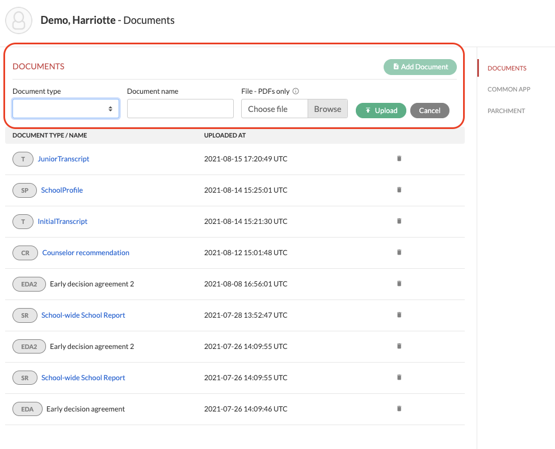Open the SchoolProfile link
This screenshot has width=555, height=449.
(62, 190)
